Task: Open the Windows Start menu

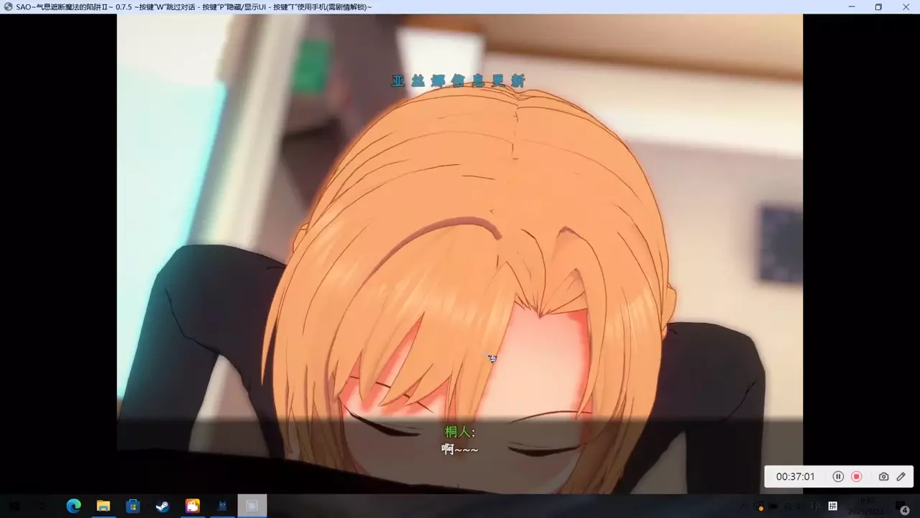Action: click(14, 506)
